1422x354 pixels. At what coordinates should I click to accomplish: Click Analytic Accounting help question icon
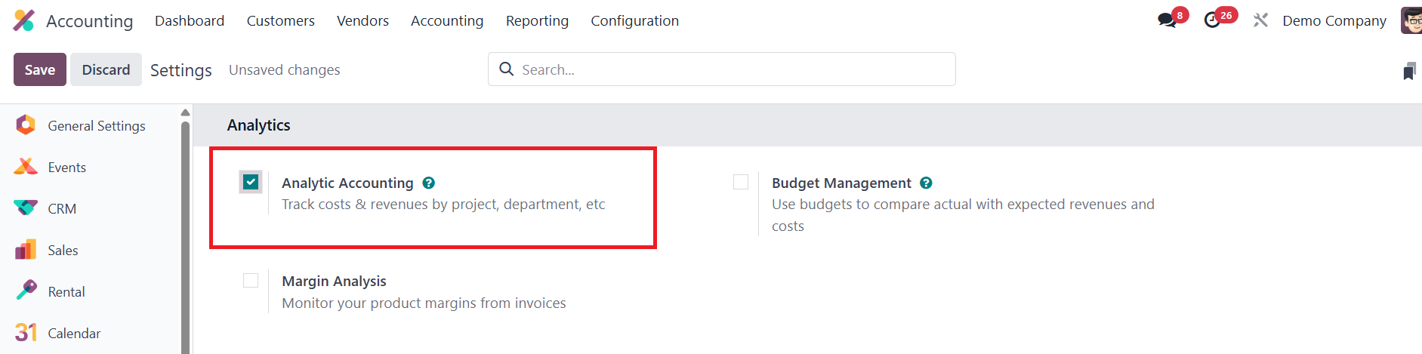428,183
